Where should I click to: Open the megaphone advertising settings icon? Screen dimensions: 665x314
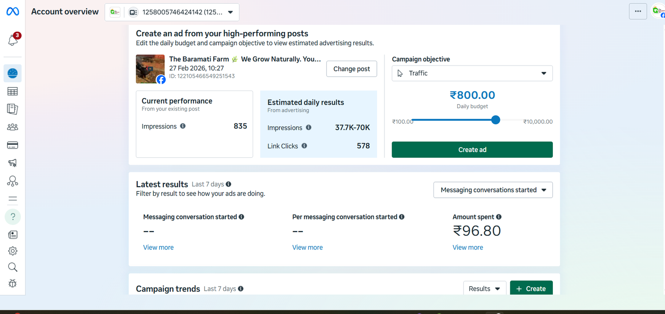pyautogui.click(x=12, y=163)
